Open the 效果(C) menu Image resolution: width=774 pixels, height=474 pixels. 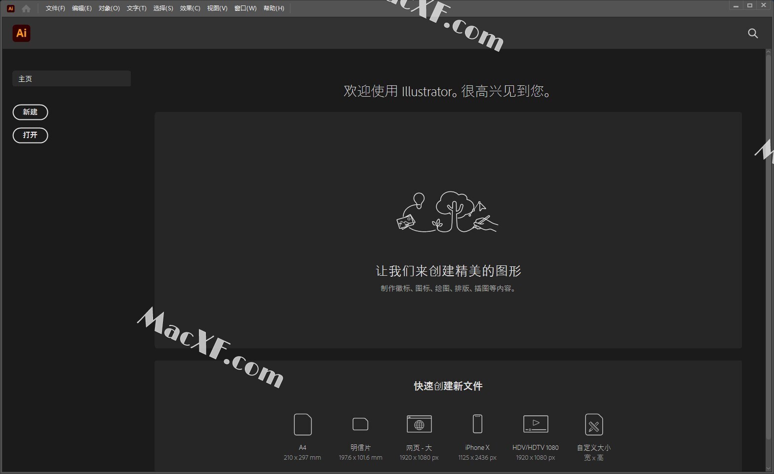pyautogui.click(x=190, y=8)
